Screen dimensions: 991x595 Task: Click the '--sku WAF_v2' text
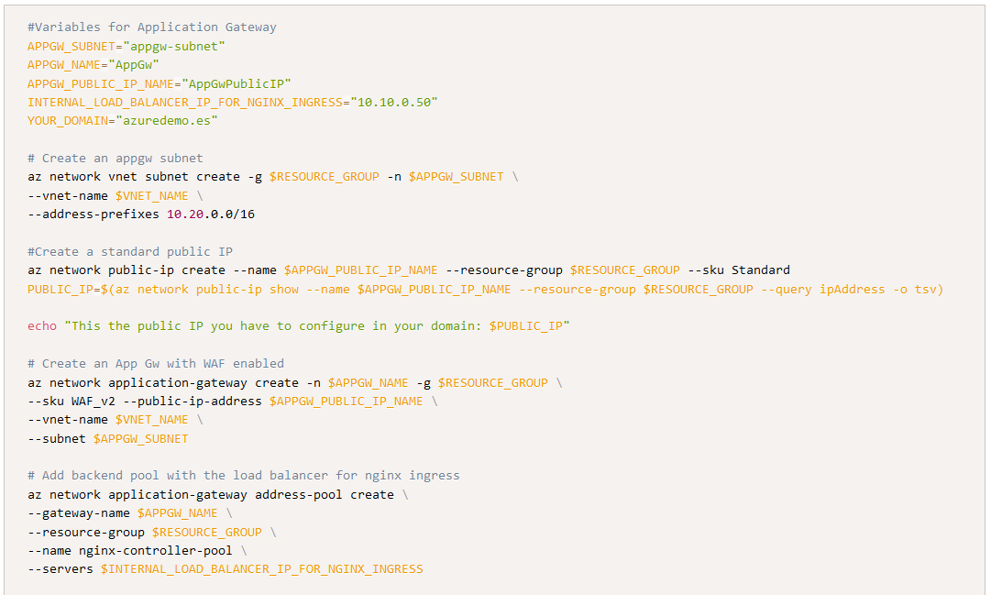[72, 401]
